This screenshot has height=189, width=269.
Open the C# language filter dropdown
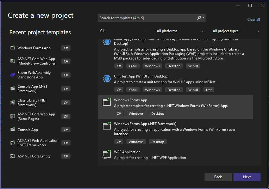pyautogui.click(x=123, y=31)
